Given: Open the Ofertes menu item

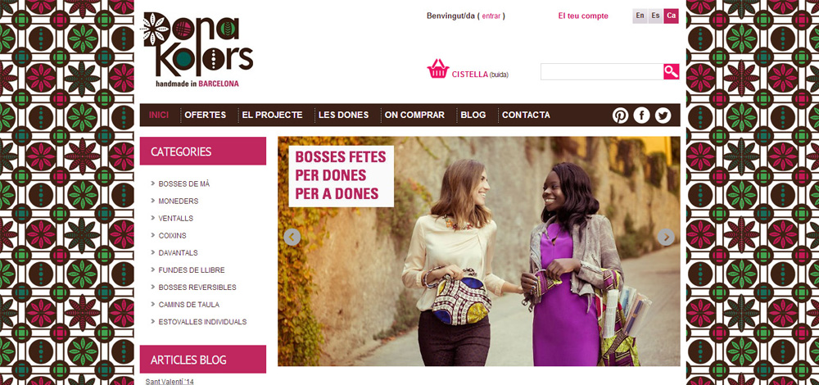Looking at the screenshot, I should pyautogui.click(x=206, y=115).
